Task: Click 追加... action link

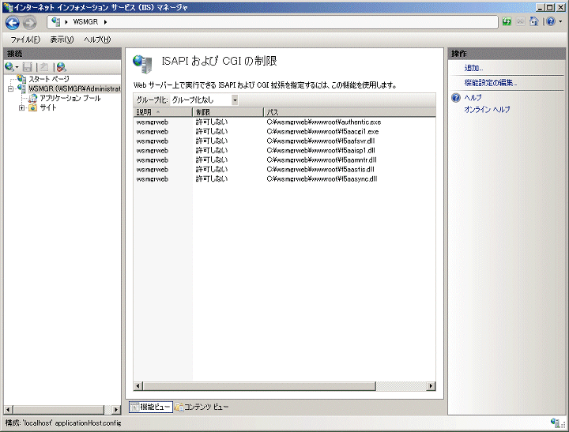Action: [473, 68]
